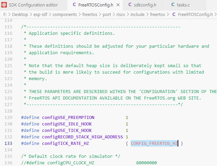217x166 pixels.
Task: Click the configUSE_TICK_HOOK macro name
Action: coord(67,131)
